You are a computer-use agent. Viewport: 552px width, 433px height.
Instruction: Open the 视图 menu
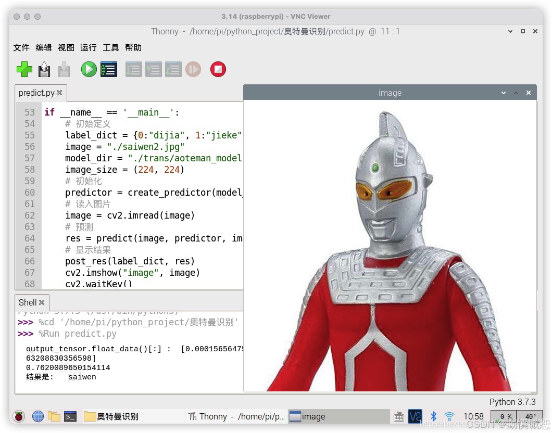[x=66, y=47]
